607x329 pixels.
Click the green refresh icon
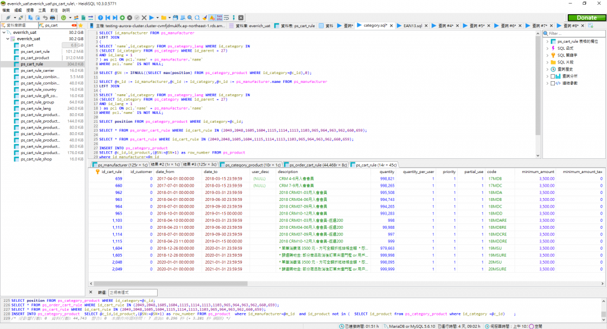pos(63,18)
